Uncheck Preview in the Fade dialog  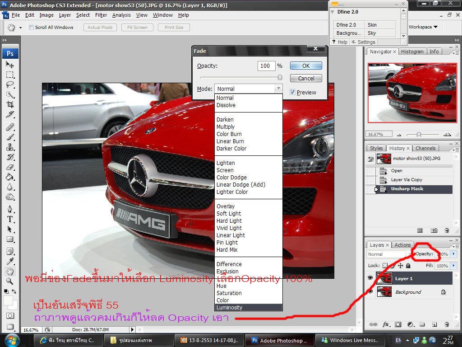(292, 92)
